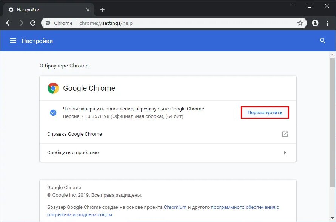Expand the Сообщить о проблеме arrow

point(285,153)
